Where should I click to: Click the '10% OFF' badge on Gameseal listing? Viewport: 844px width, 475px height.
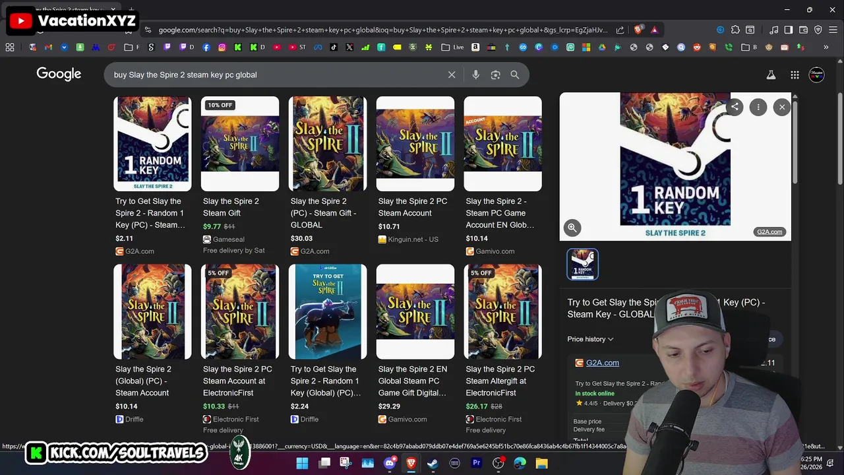[220, 105]
